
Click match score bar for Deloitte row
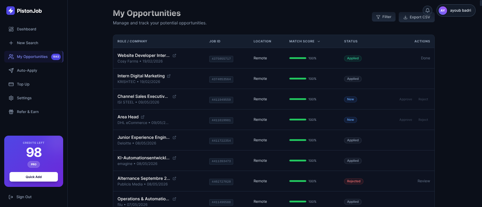click(298, 140)
